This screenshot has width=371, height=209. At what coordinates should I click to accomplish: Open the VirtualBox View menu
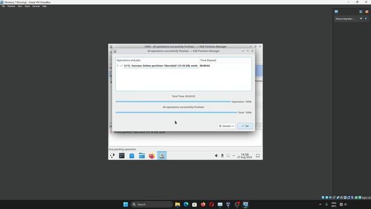pos(20,6)
